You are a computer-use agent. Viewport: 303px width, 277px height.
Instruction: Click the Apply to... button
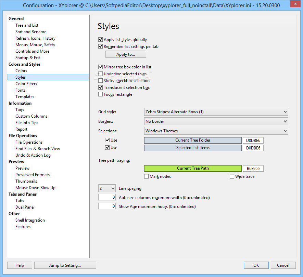(x=126, y=54)
